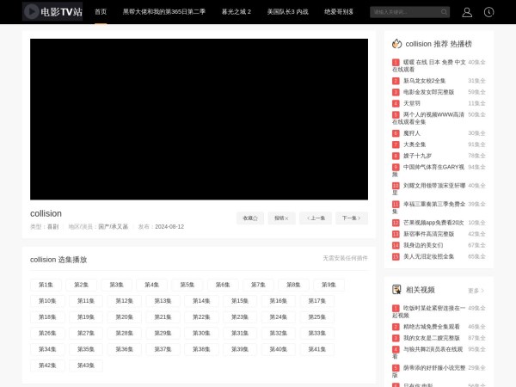Click the 报错 error report button
516x387 pixels.
pos(281,218)
